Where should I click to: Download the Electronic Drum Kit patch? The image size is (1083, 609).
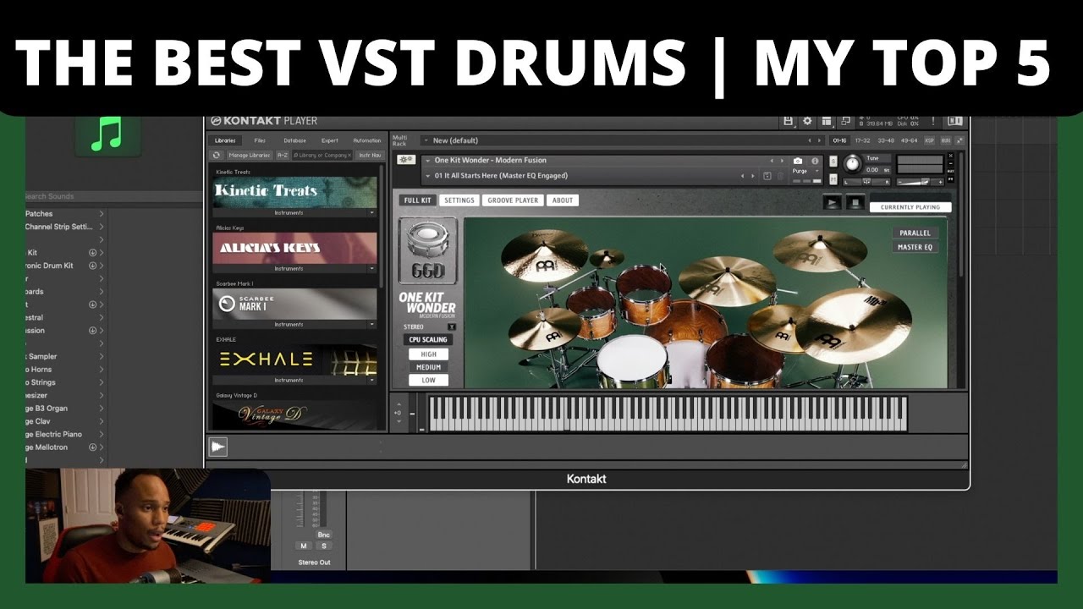(x=93, y=266)
